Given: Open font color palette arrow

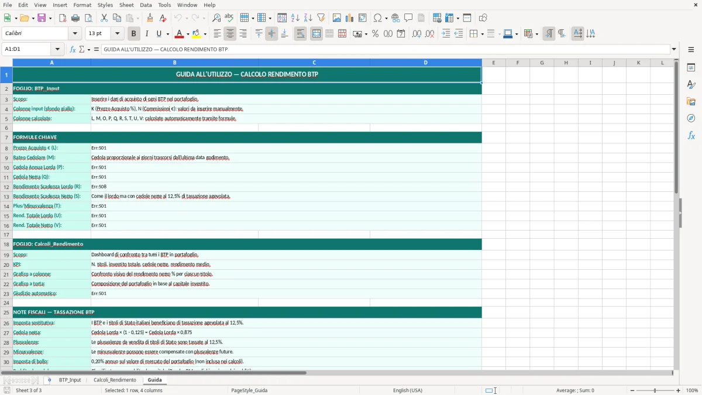Looking at the screenshot, I should coord(187,34).
